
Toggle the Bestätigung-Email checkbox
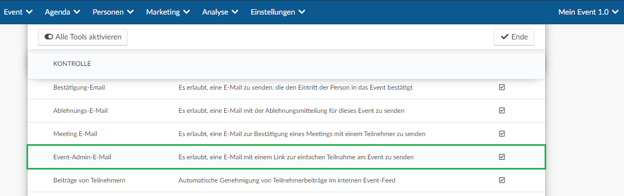pyautogui.click(x=502, y=87)
